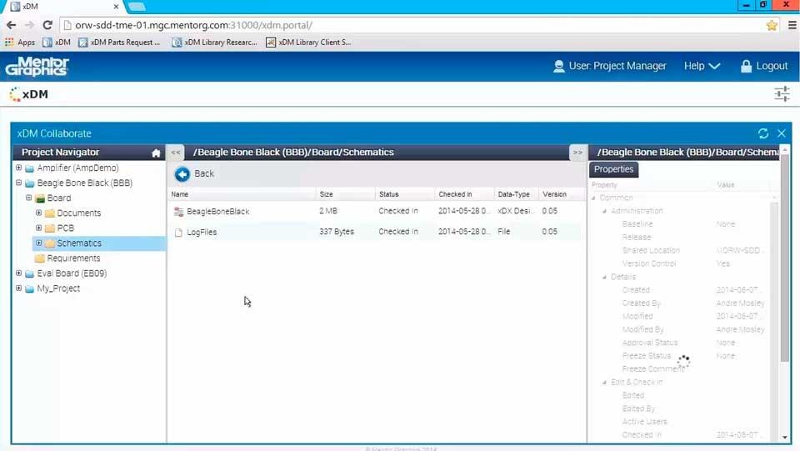Open the Chrome menu icon
The image size is (800, 451).
click(792, 25)
